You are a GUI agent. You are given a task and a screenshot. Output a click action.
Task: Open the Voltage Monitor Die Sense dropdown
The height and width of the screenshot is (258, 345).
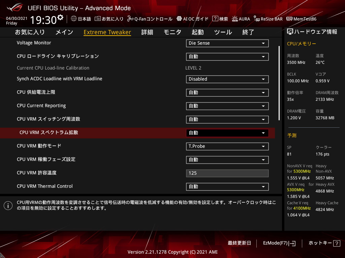point(227,43)
